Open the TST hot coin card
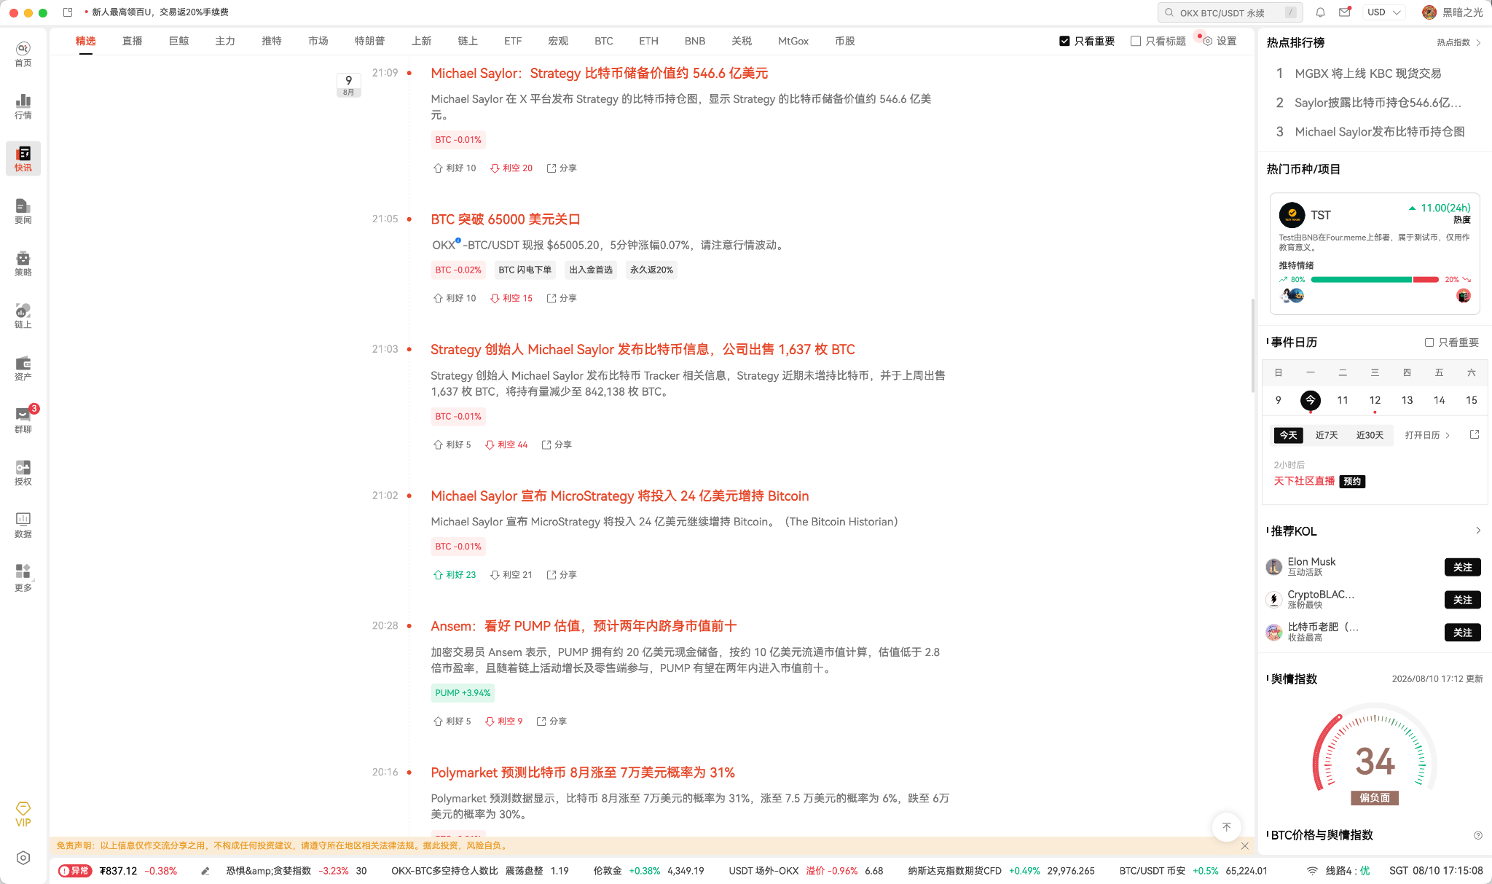Screen dimensions: 1492x884 click(1375, 254)
